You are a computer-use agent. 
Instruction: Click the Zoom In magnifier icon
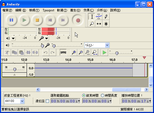pyautogui.click(x=74, y=52)
